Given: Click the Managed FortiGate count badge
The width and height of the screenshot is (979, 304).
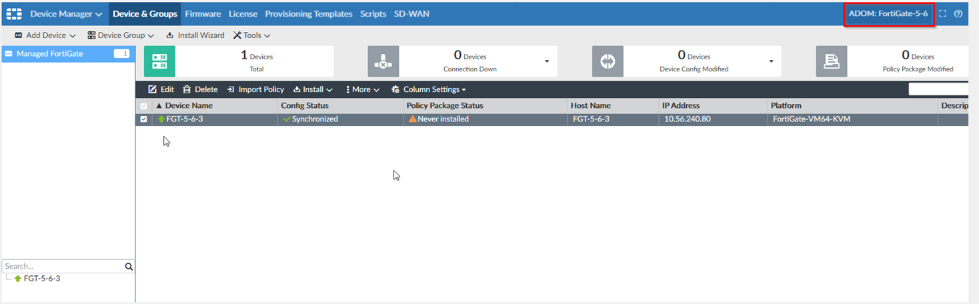Looking at the screenshot, I should click(x=121, y=53).
